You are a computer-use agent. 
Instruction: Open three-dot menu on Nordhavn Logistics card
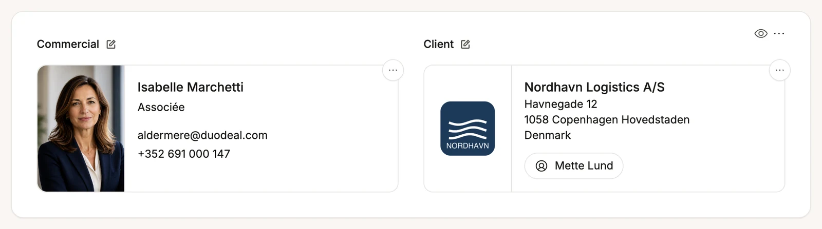point(780,70)
